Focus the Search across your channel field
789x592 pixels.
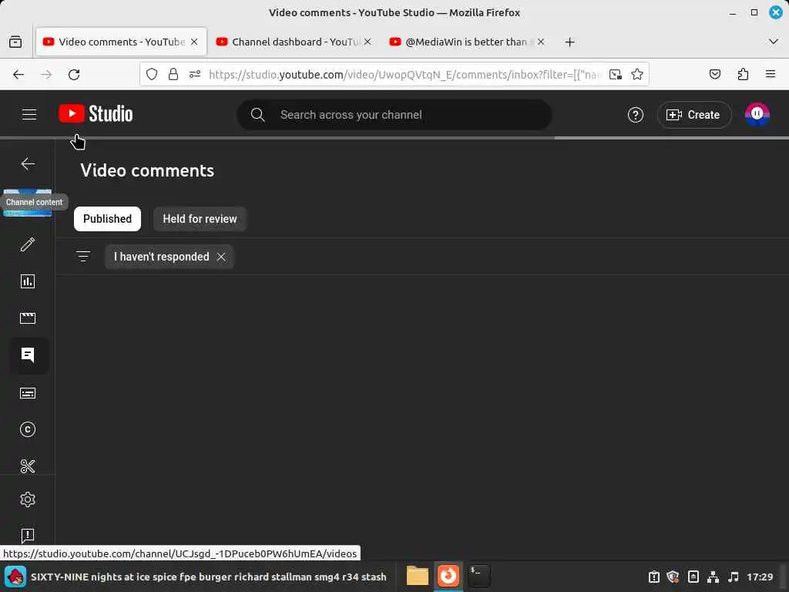[394, 115]
